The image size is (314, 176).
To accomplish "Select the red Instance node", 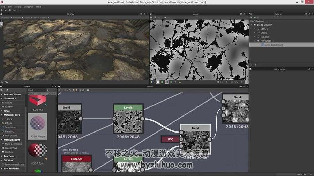I will coord(77,163).
